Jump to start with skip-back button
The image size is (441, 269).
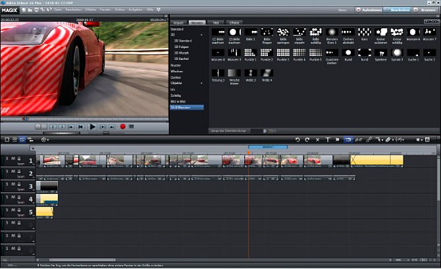pos(80,127)
